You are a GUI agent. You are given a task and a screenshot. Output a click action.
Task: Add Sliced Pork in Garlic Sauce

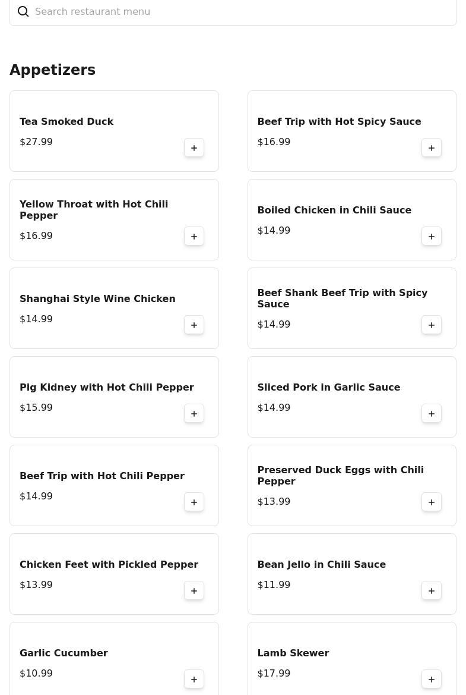[432, 414]
